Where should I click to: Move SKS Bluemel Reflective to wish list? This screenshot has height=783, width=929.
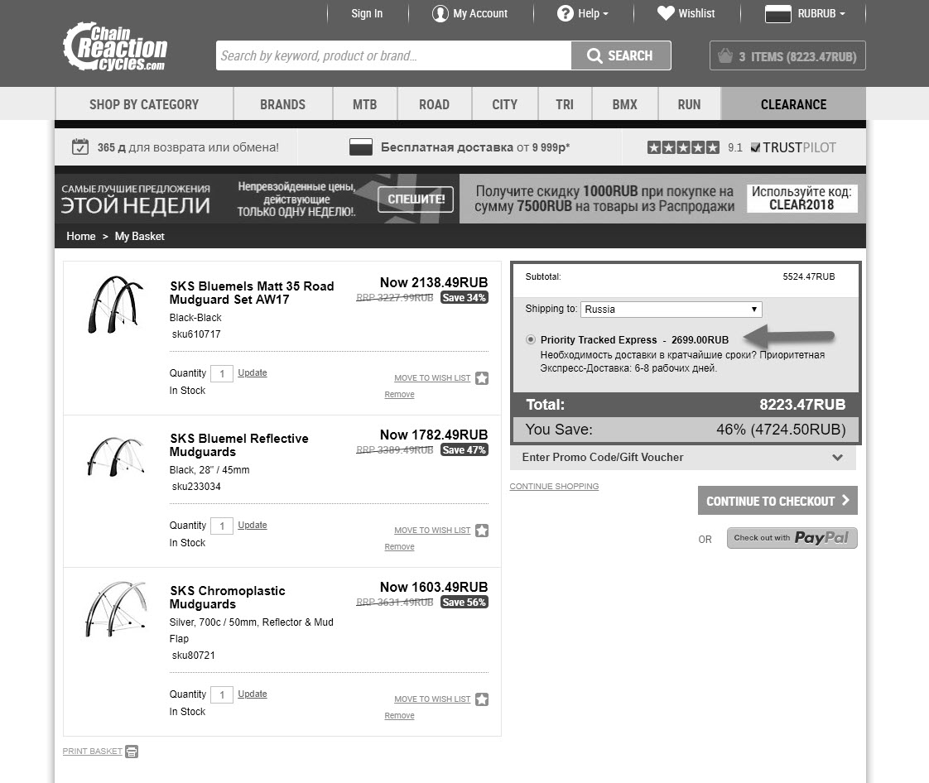tap(432, 530)
